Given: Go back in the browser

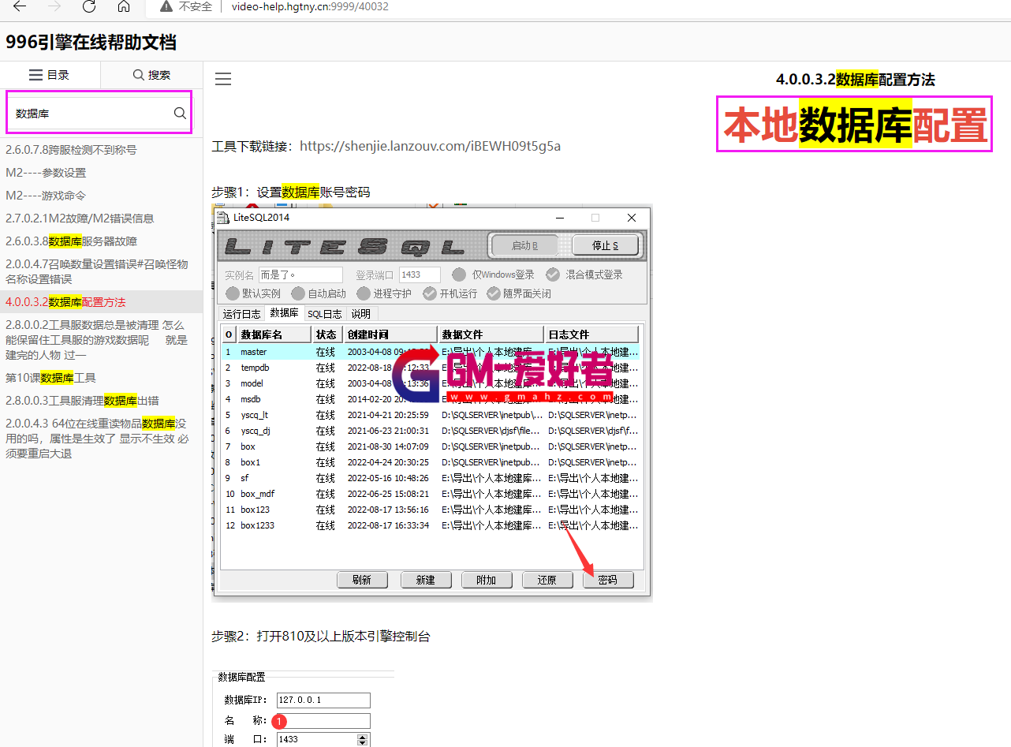Looking at the screenshot, I should pos(20,6).
